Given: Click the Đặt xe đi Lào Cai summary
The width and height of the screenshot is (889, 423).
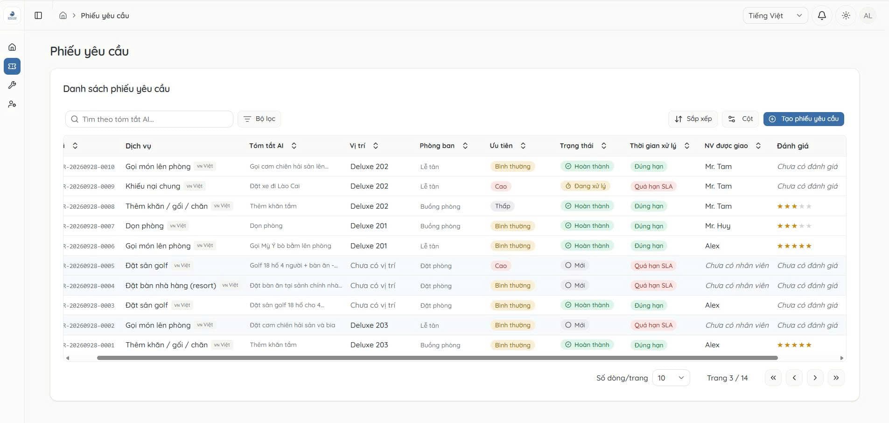Looking at the screenshot, I should (275, 186).
